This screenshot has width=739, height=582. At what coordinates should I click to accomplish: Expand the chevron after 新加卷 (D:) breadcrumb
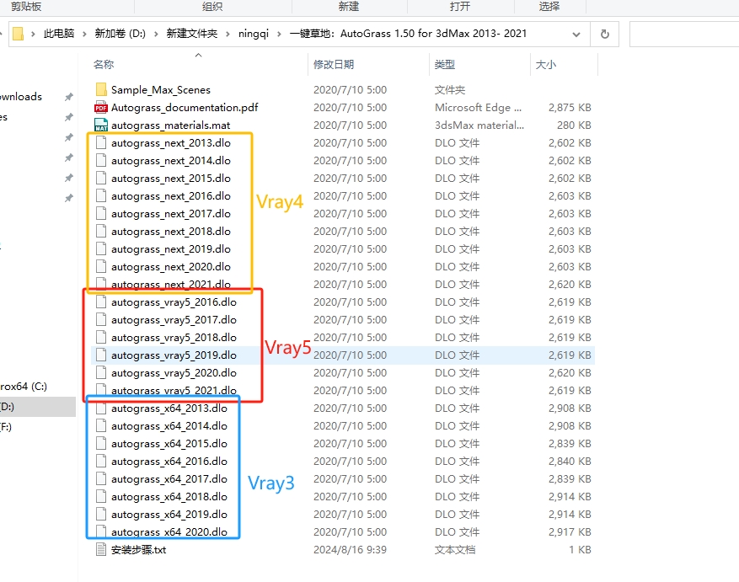[x=156, y=34]
